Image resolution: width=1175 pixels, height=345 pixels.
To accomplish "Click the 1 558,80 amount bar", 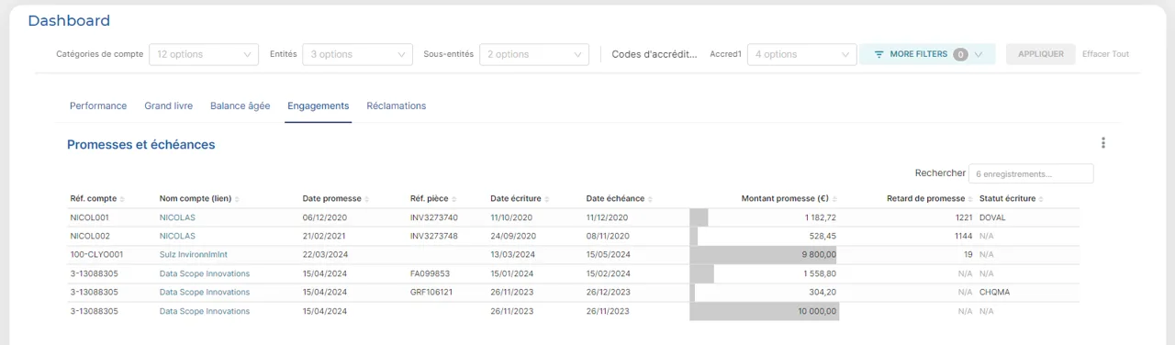I will 701,273.
